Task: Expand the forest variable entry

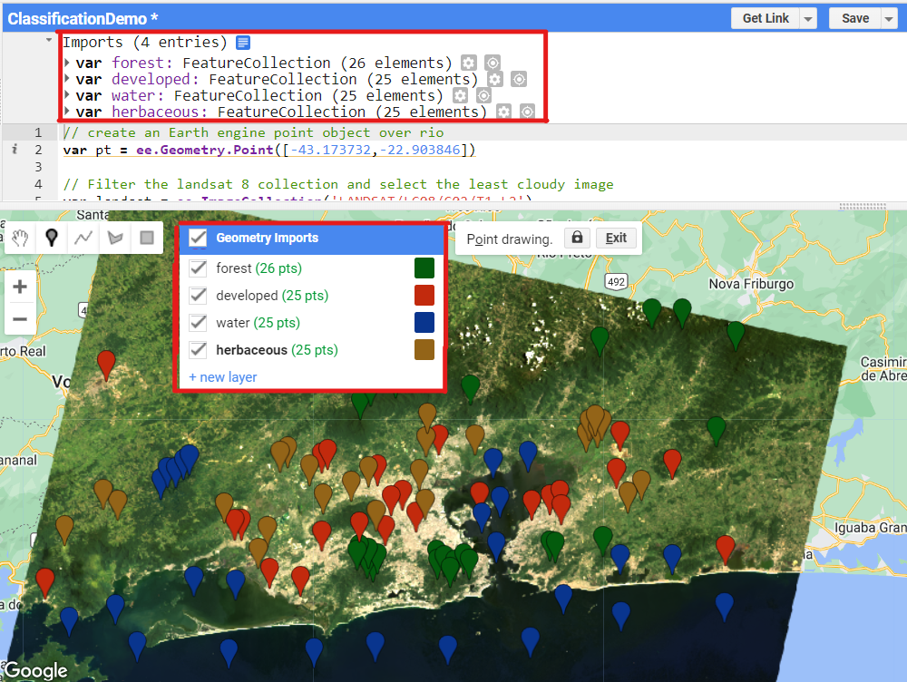Action: [x=67, y=62]
